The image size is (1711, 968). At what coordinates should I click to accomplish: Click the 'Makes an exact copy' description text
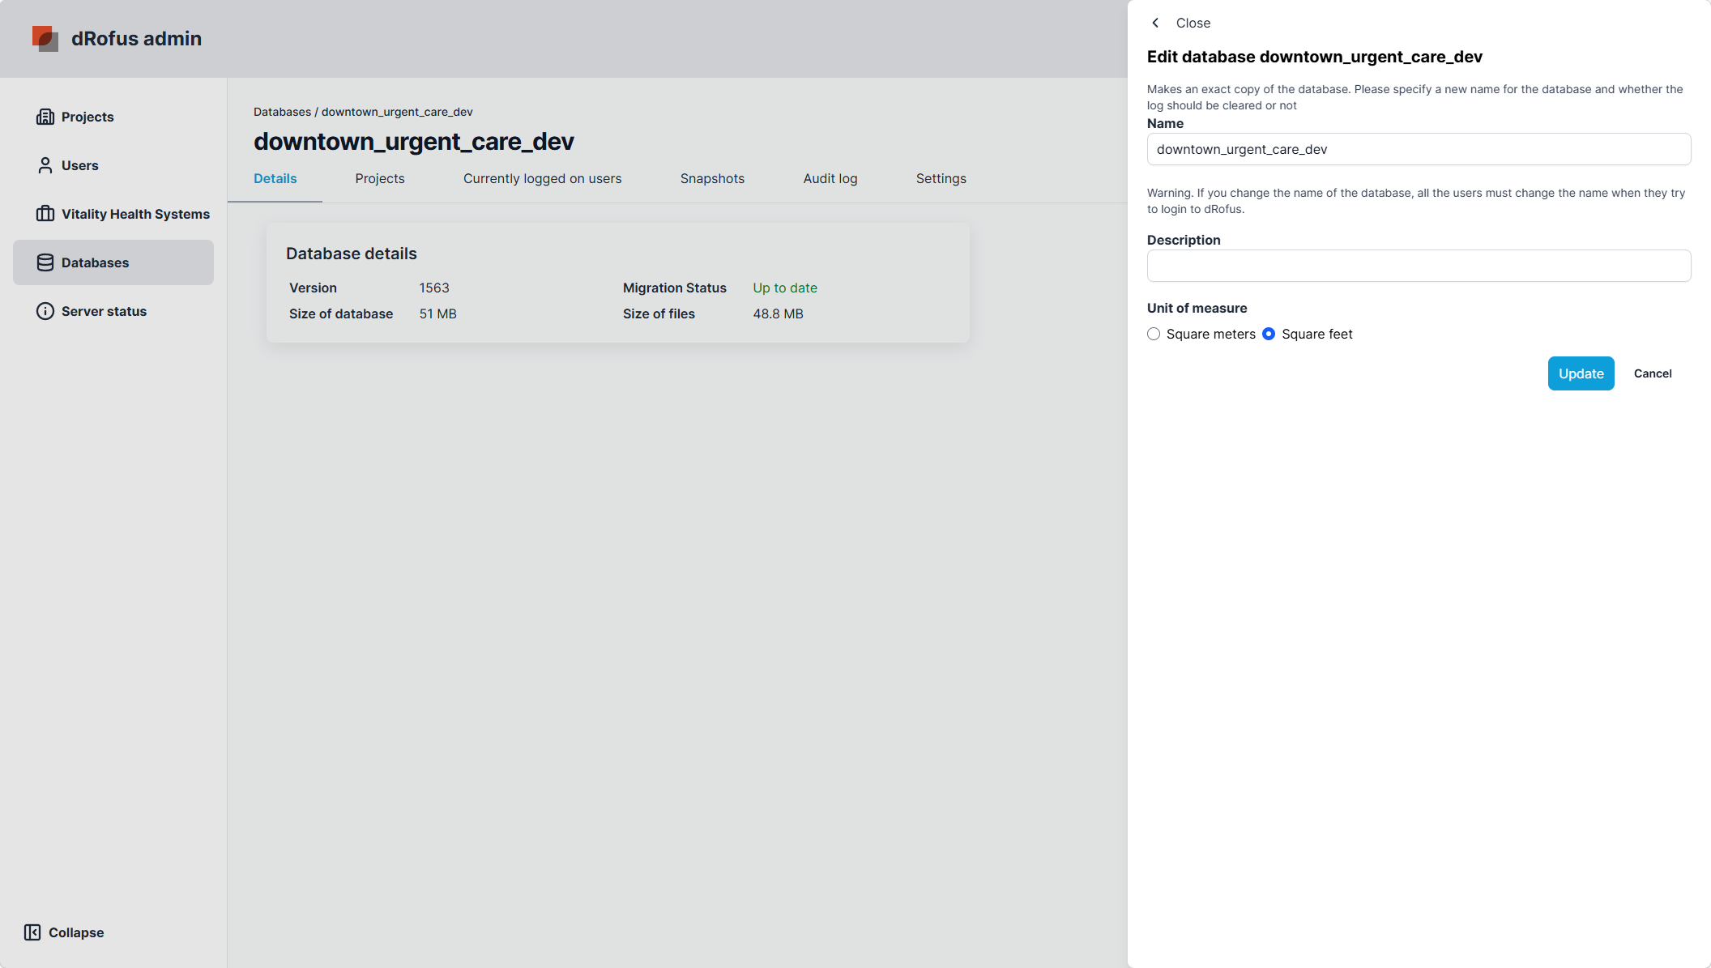tap(1415, 97)
